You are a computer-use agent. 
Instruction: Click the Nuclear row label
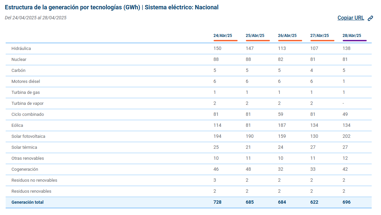coord(19,60)
